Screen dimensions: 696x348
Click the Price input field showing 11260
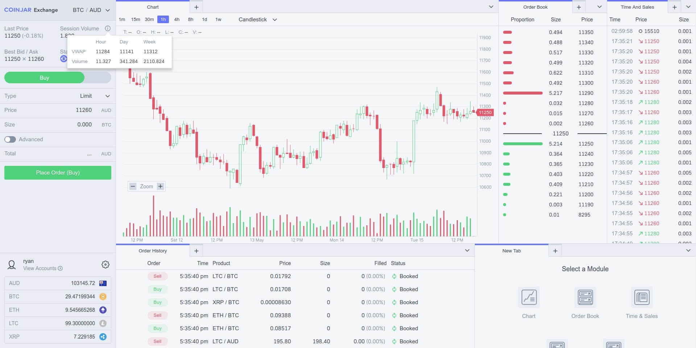pyautogui.click(x=58, y=110)
